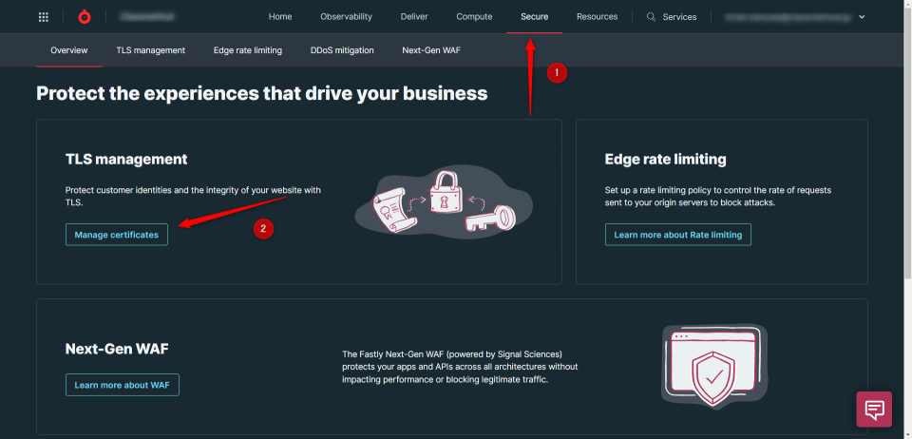912x439 pixels.
Task: Click the Services search magnifier icon
Action: pos(651,17)
